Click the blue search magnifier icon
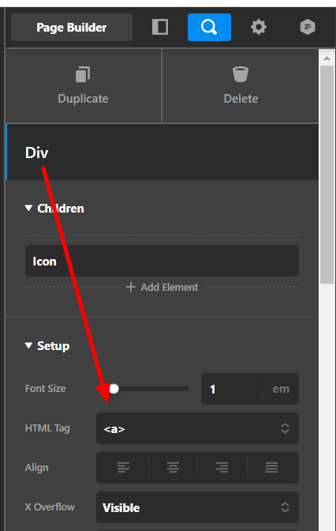This screenshot has height=531, width=336. click(x=209, y=27)
